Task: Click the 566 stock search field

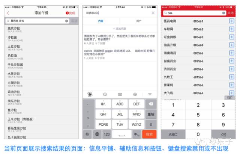Action: pos(194,13)
